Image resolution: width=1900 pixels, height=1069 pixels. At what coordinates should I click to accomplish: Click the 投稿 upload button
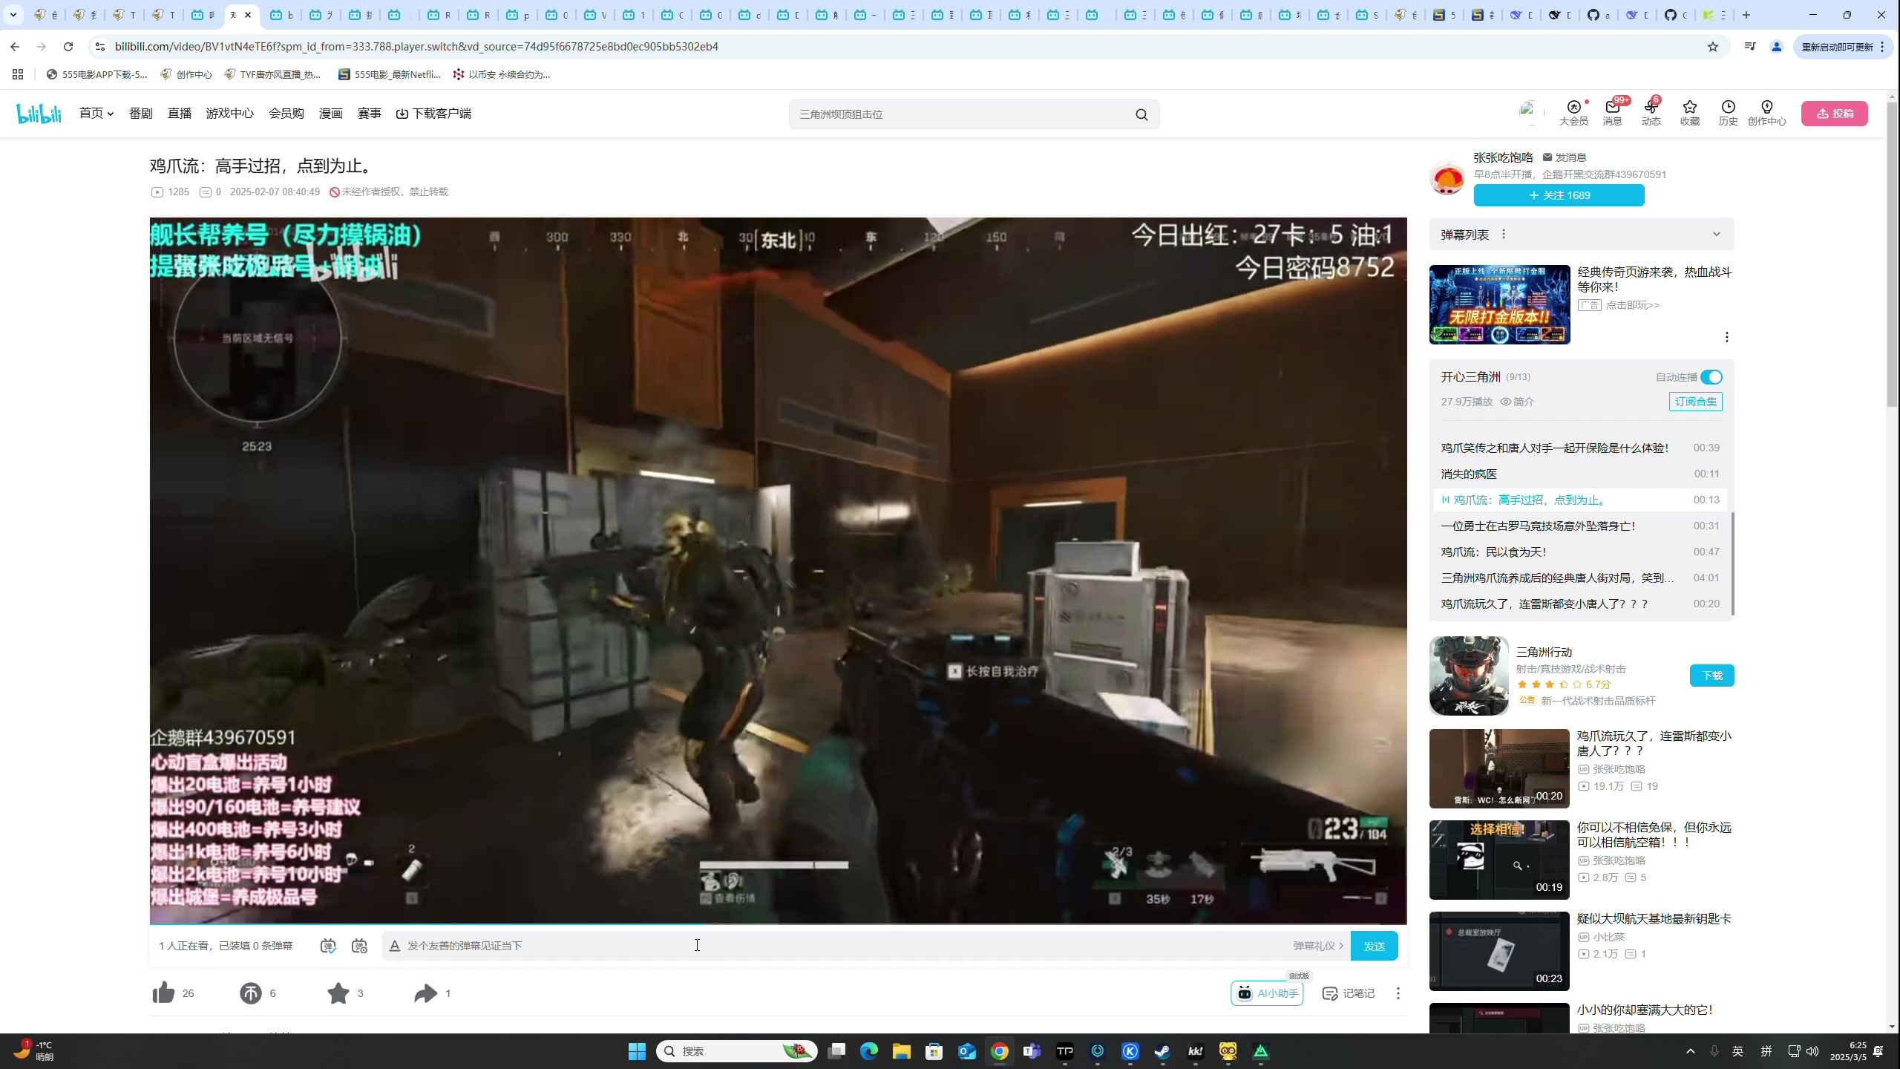1835,114
